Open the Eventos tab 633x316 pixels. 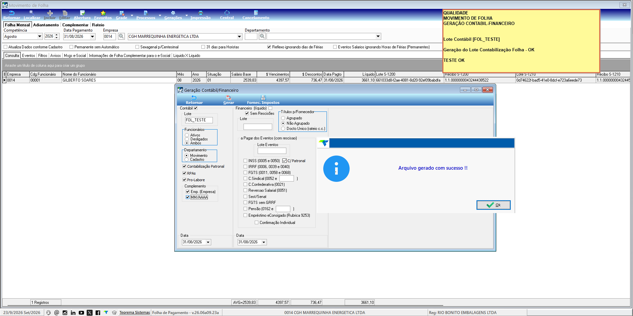click(29, 56)
